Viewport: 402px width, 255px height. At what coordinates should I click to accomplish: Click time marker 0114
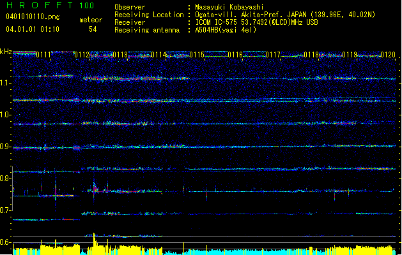(158, 55)
